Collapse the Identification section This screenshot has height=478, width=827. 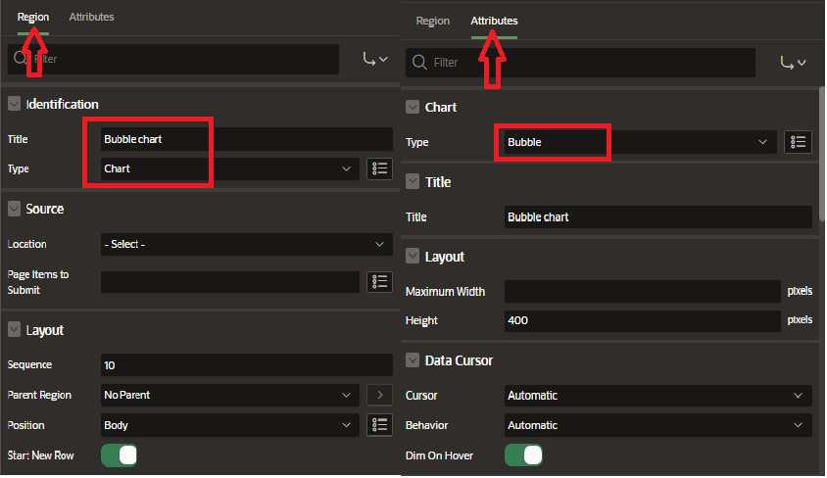[15, 104]
